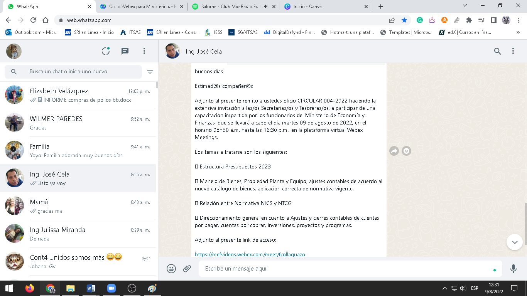The width and height of the screenshot is (527, 296).
Task: Start a new chat icon
Action: (125, 51)
